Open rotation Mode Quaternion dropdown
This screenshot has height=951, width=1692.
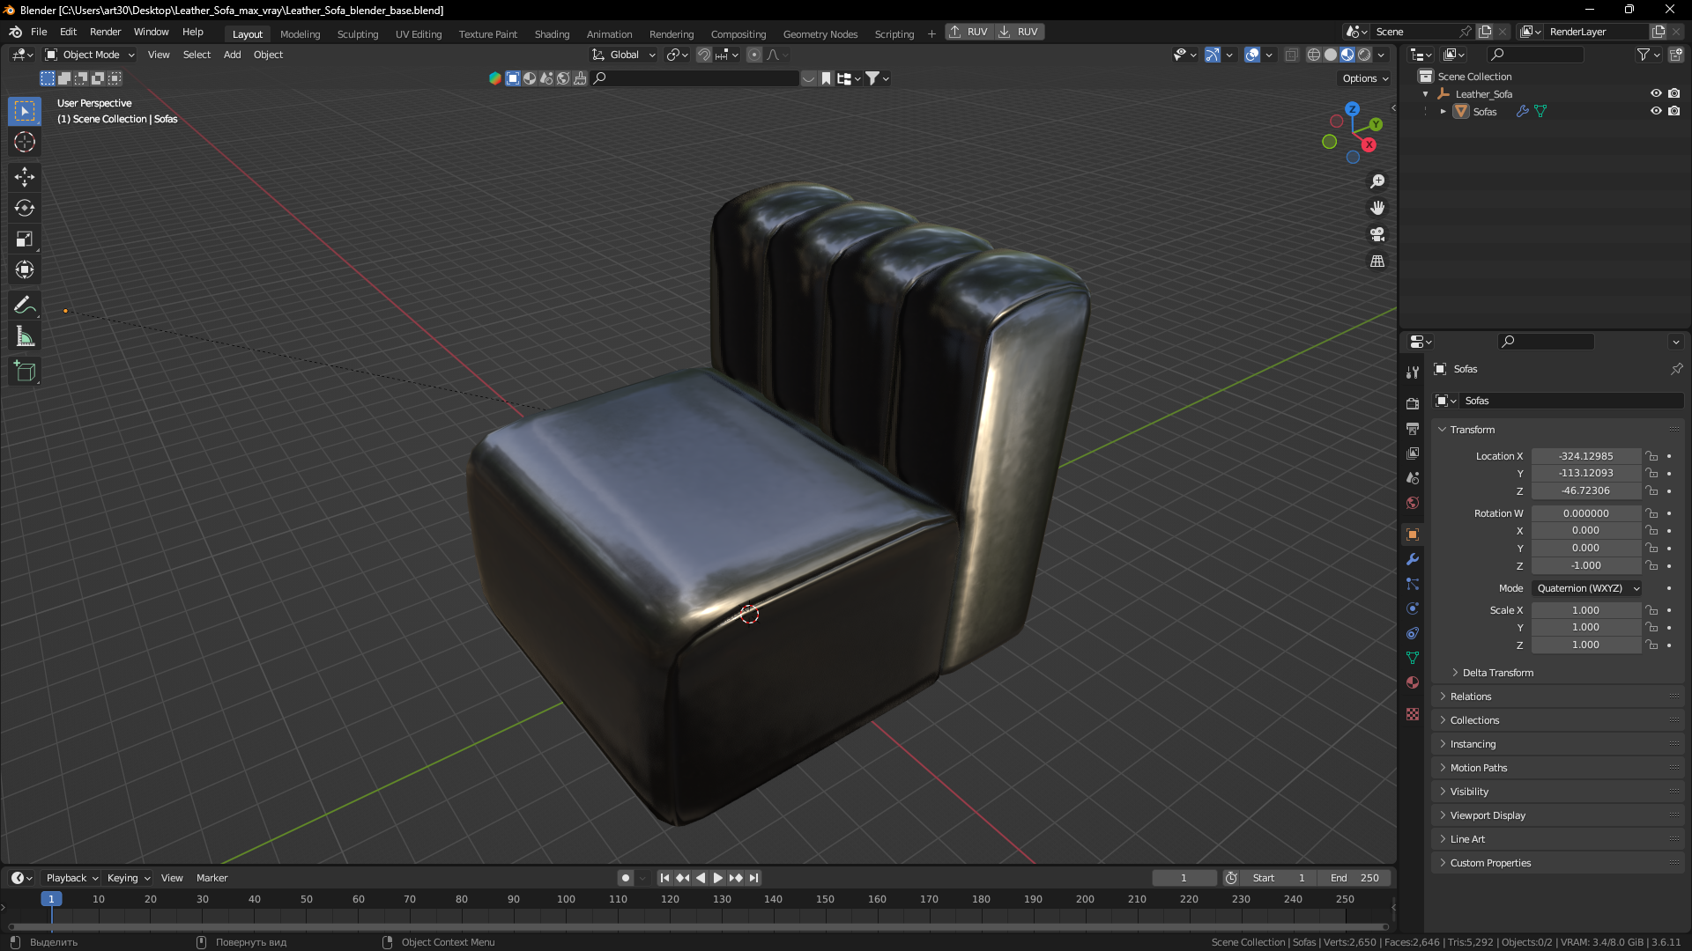pos(1587,588)
